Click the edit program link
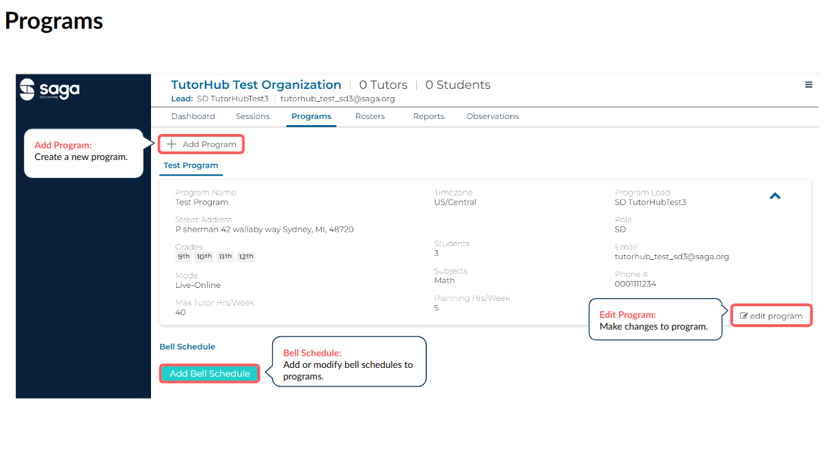Image resolution: width=833 pixels, height=465 pixels. pyautogui.click(x=771, y=316)
